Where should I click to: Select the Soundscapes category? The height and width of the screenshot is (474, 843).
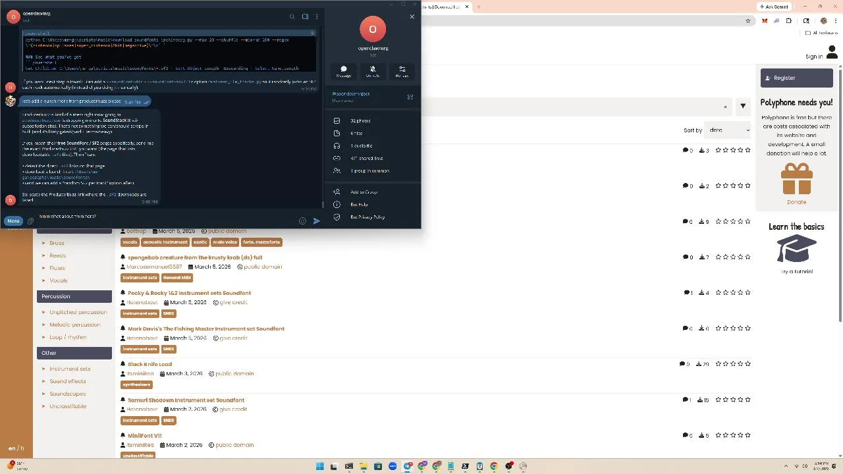[x=67, y=394]
